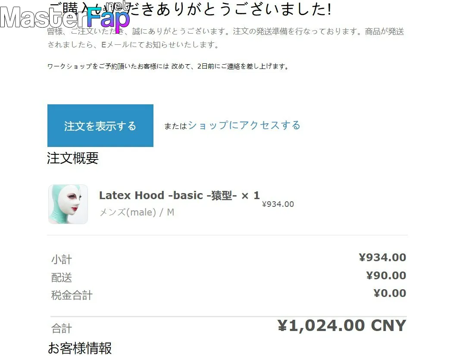Screen dimensions: 475x356
Task: Click the MasterFap watermark logo
Action: tap(65, 17)
